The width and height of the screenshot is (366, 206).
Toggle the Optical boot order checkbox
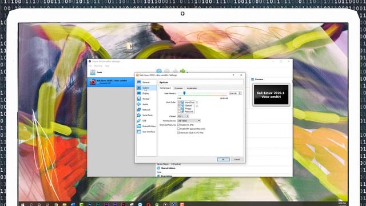[x=179, y=105]
